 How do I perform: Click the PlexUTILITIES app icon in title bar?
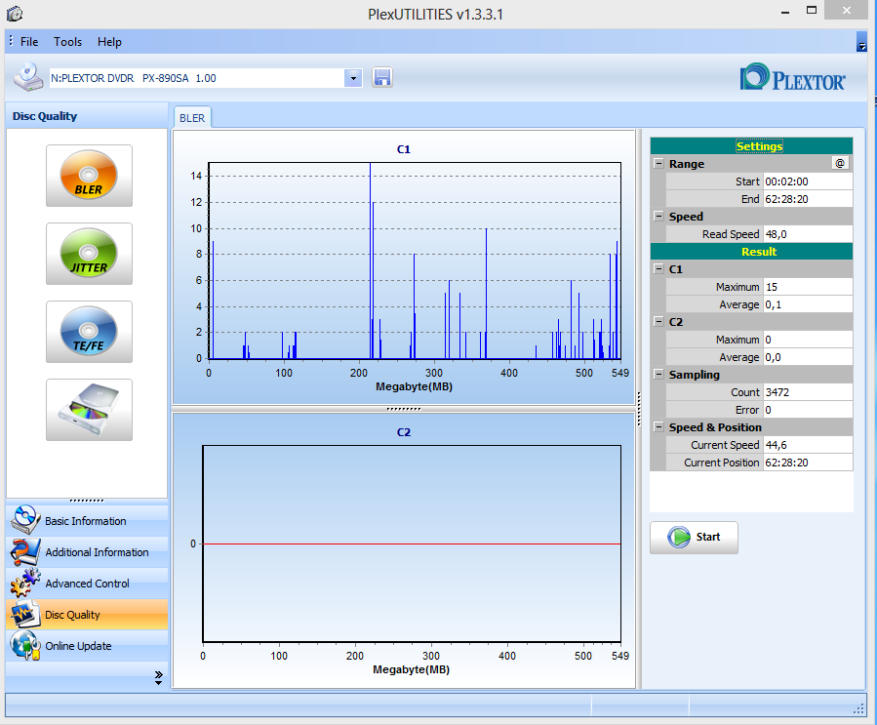[15, 13]
